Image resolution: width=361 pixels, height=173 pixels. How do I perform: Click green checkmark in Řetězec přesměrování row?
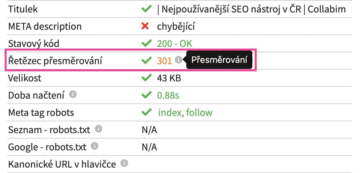[146, 61]
